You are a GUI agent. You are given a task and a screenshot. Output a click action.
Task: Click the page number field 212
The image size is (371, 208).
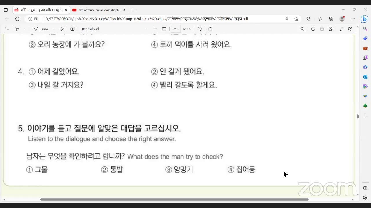point(176,29)
